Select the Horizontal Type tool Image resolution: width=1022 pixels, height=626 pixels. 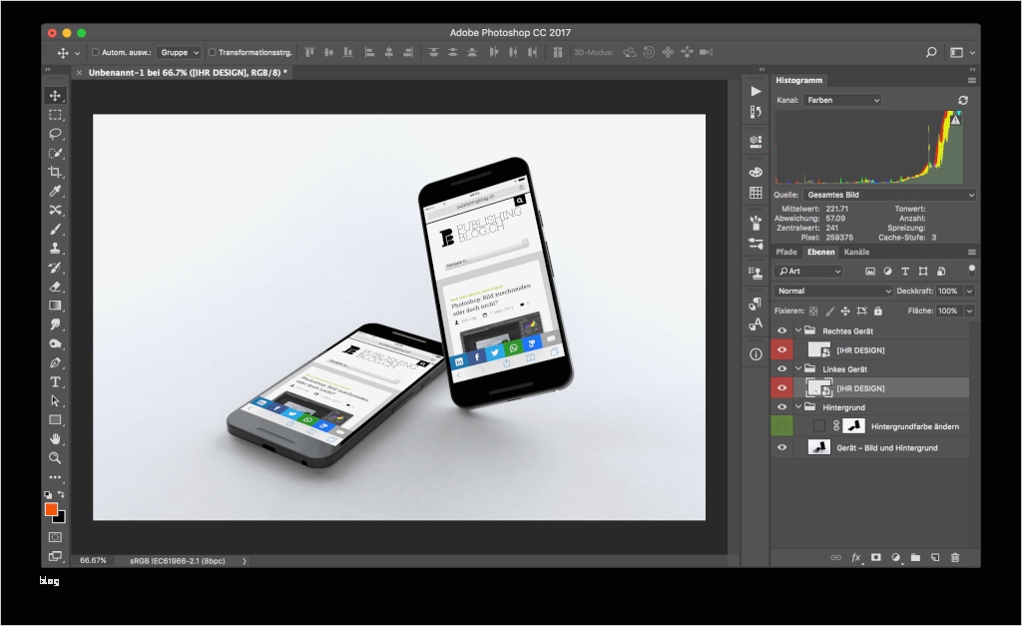pyautogui.click(x=56, y=382)
